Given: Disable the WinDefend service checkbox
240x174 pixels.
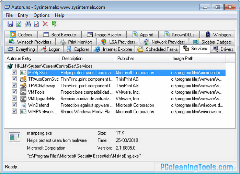Looking at the screenshot, I should tap(14, 105).
